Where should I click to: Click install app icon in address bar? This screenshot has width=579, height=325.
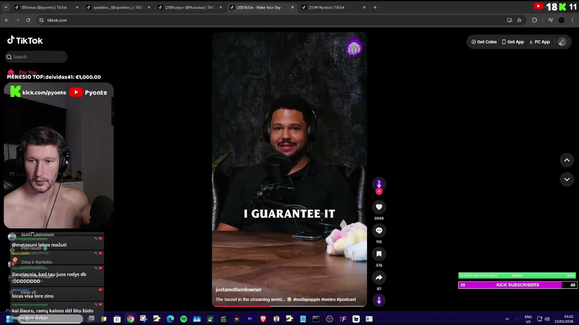pyautogui.click(x=509, y=20)
